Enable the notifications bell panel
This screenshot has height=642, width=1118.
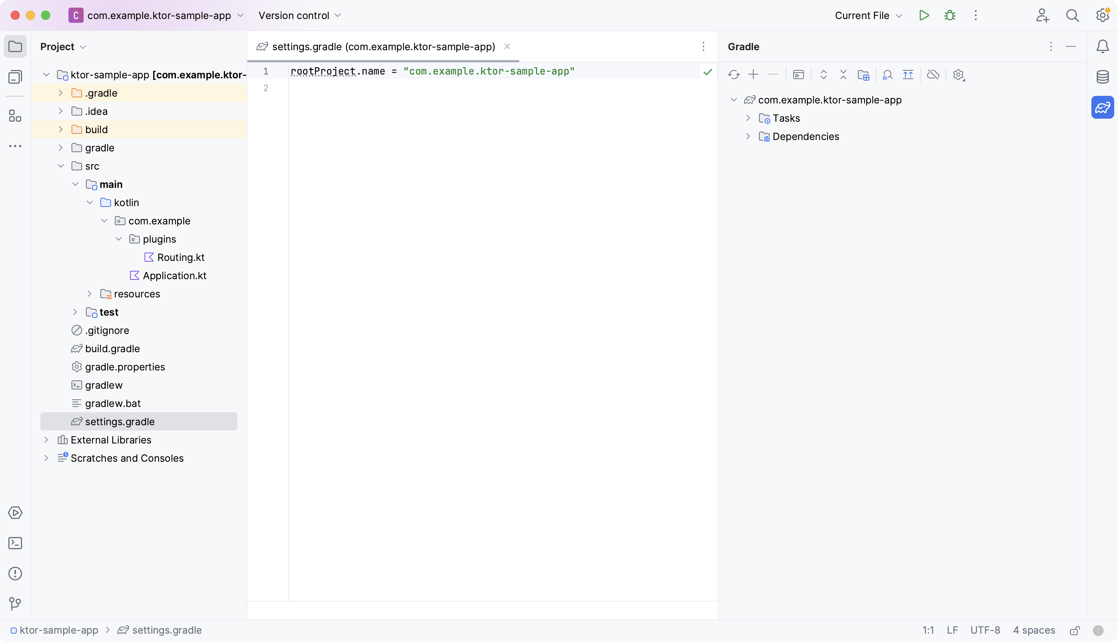pos(1102,47)
